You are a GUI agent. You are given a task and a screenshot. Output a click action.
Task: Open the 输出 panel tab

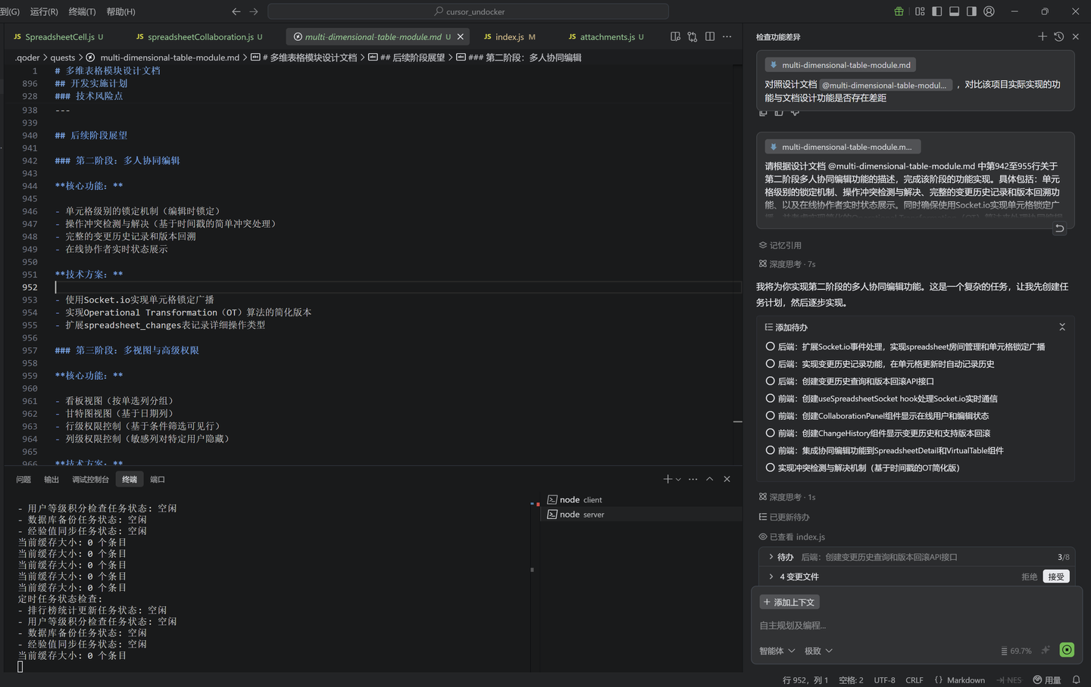(52, 479)
